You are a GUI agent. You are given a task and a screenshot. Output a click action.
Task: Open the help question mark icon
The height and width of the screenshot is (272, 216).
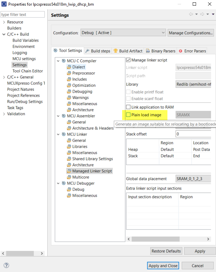[x=6, y=265]
